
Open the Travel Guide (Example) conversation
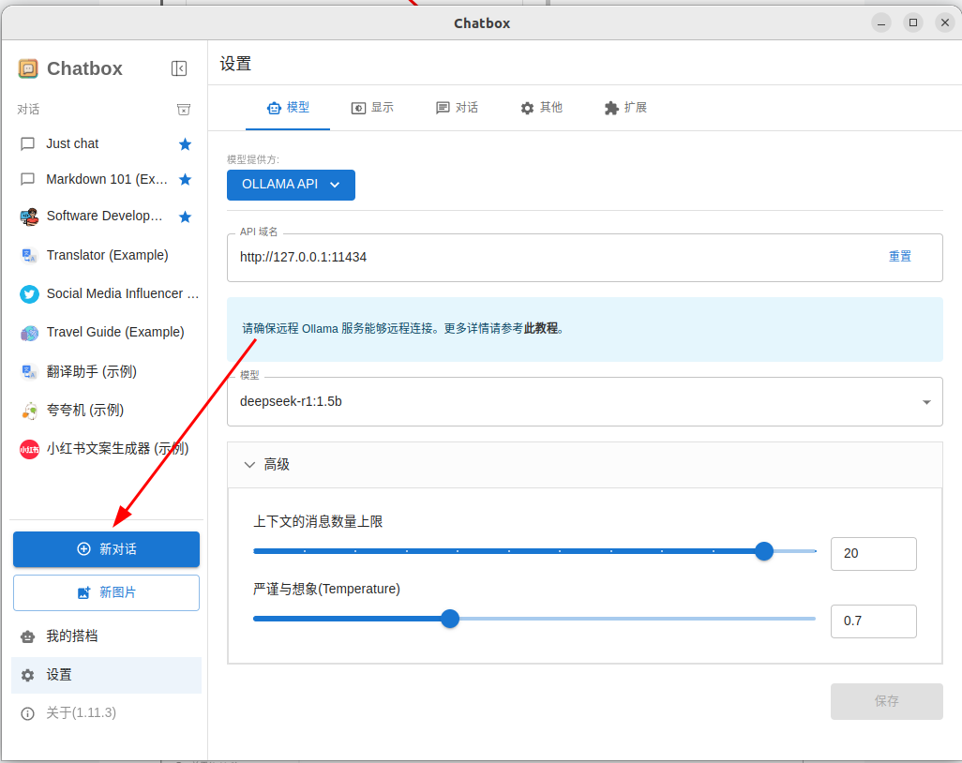click(x=106, y=333)
